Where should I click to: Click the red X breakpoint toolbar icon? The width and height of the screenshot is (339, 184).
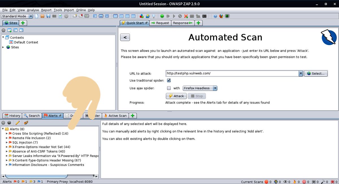[x=186, y=16]
